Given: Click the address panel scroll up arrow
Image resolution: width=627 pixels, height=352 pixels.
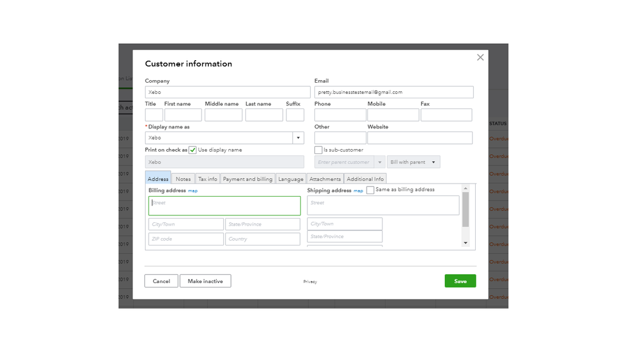Looking at the screenshot, I should point(466,189).
